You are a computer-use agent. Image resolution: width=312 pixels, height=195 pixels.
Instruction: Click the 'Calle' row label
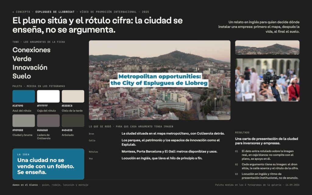(x=92, y=141)
